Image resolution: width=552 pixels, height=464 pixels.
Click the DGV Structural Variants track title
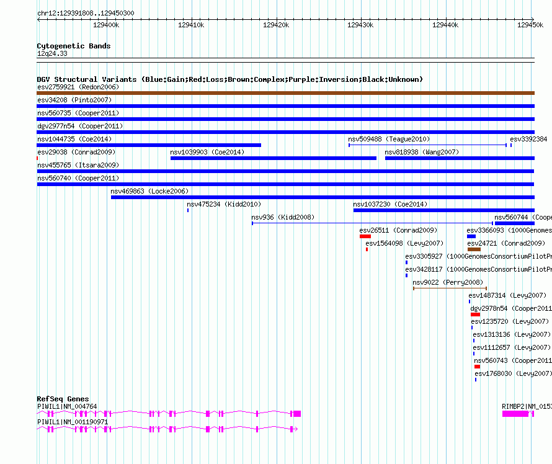click(229, 79)
